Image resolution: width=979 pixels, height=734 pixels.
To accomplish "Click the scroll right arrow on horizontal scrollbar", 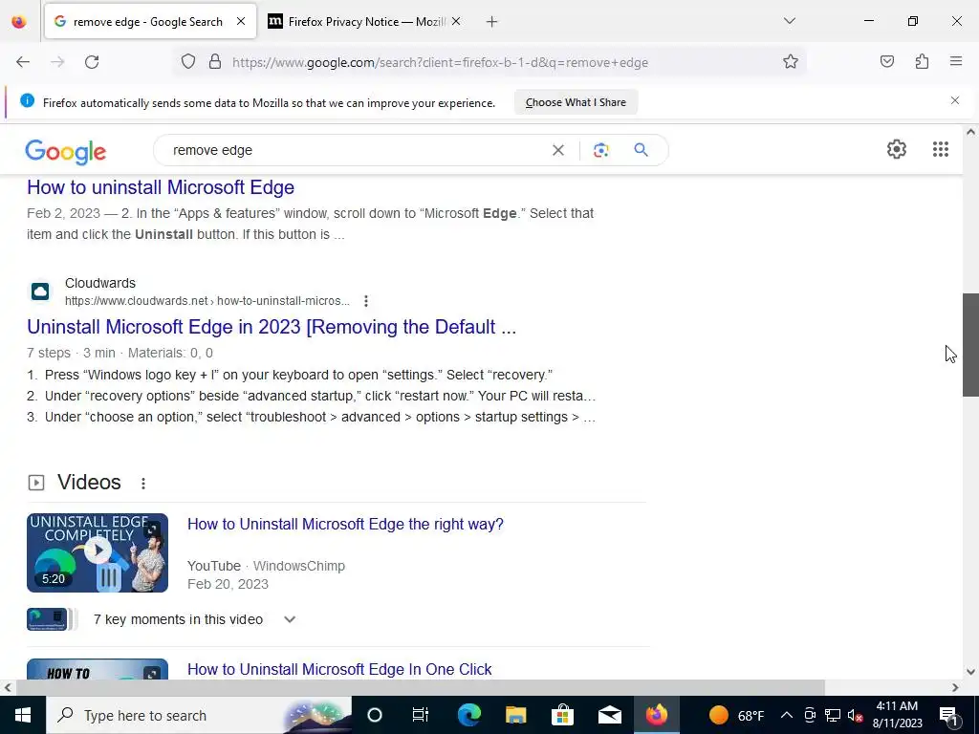I will coord(955,687).
